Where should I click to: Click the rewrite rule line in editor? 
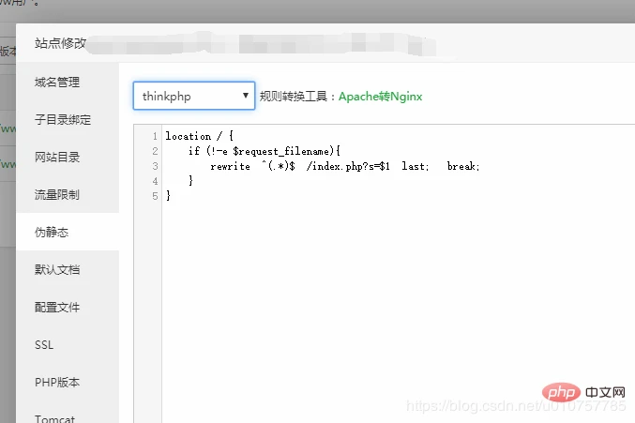[345, 166]
